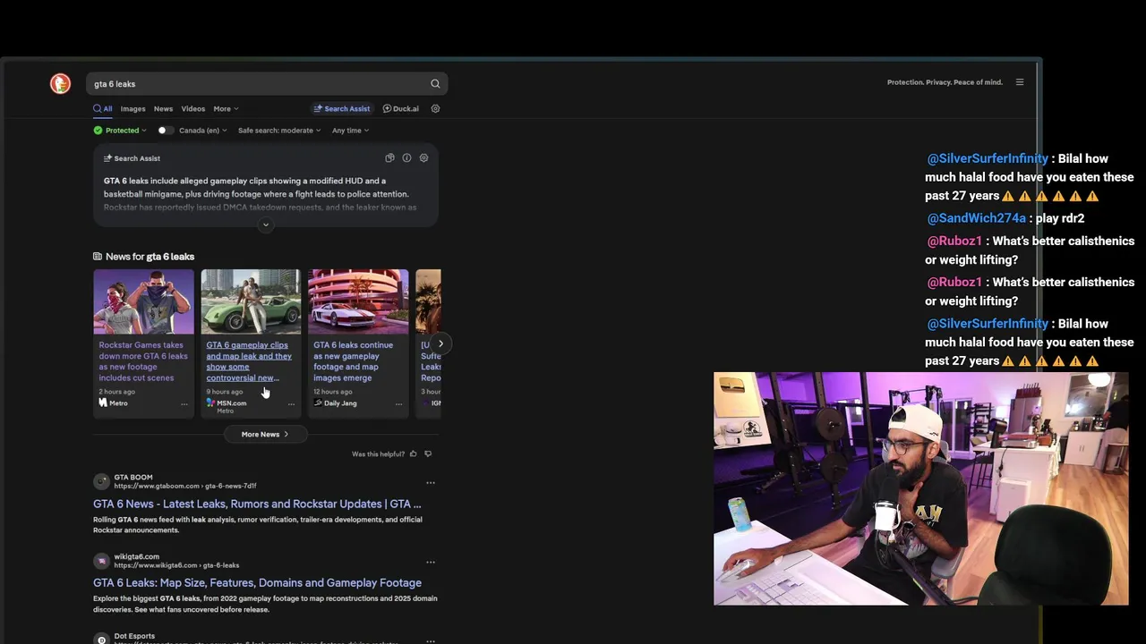
Task: Click the gtaboom.com URL text
Action: 185,486
